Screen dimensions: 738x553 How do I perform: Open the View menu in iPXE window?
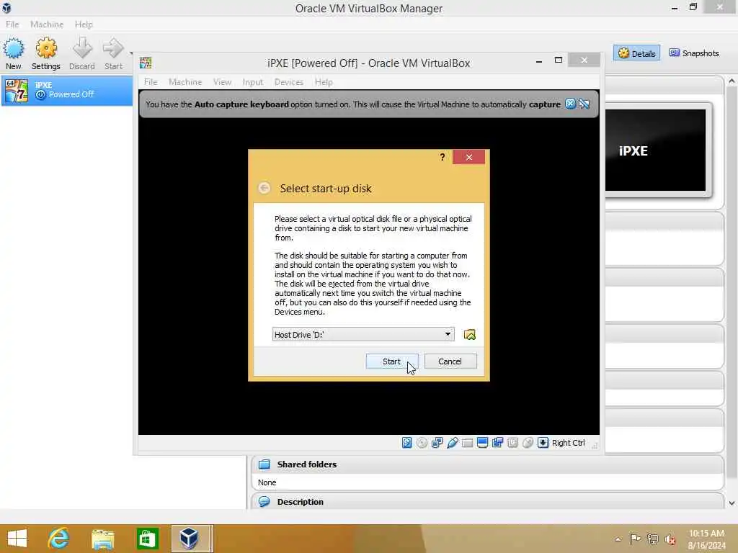coord(222,82)
